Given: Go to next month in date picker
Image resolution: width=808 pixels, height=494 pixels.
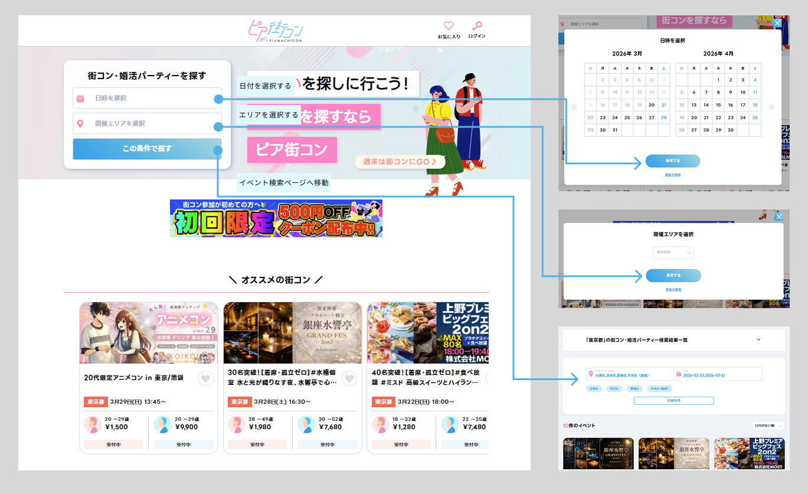Looking at the screenshot, I should (x=771, y=107).
